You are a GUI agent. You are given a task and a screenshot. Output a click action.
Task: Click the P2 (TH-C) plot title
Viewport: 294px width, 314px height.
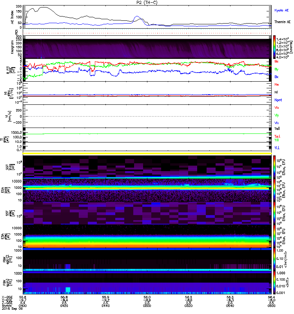(147, 2)
